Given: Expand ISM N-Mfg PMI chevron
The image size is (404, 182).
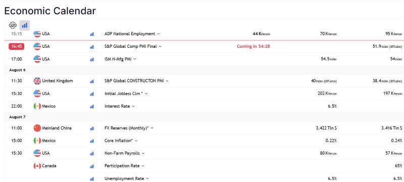Looking at the screenshot, I should (135, 59).
